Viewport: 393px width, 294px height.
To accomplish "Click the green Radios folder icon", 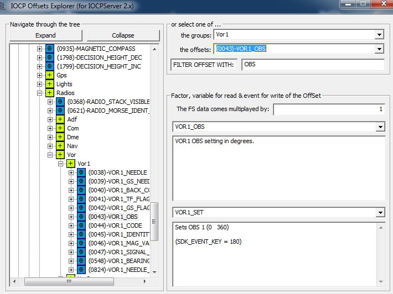I will coord(50,93).
